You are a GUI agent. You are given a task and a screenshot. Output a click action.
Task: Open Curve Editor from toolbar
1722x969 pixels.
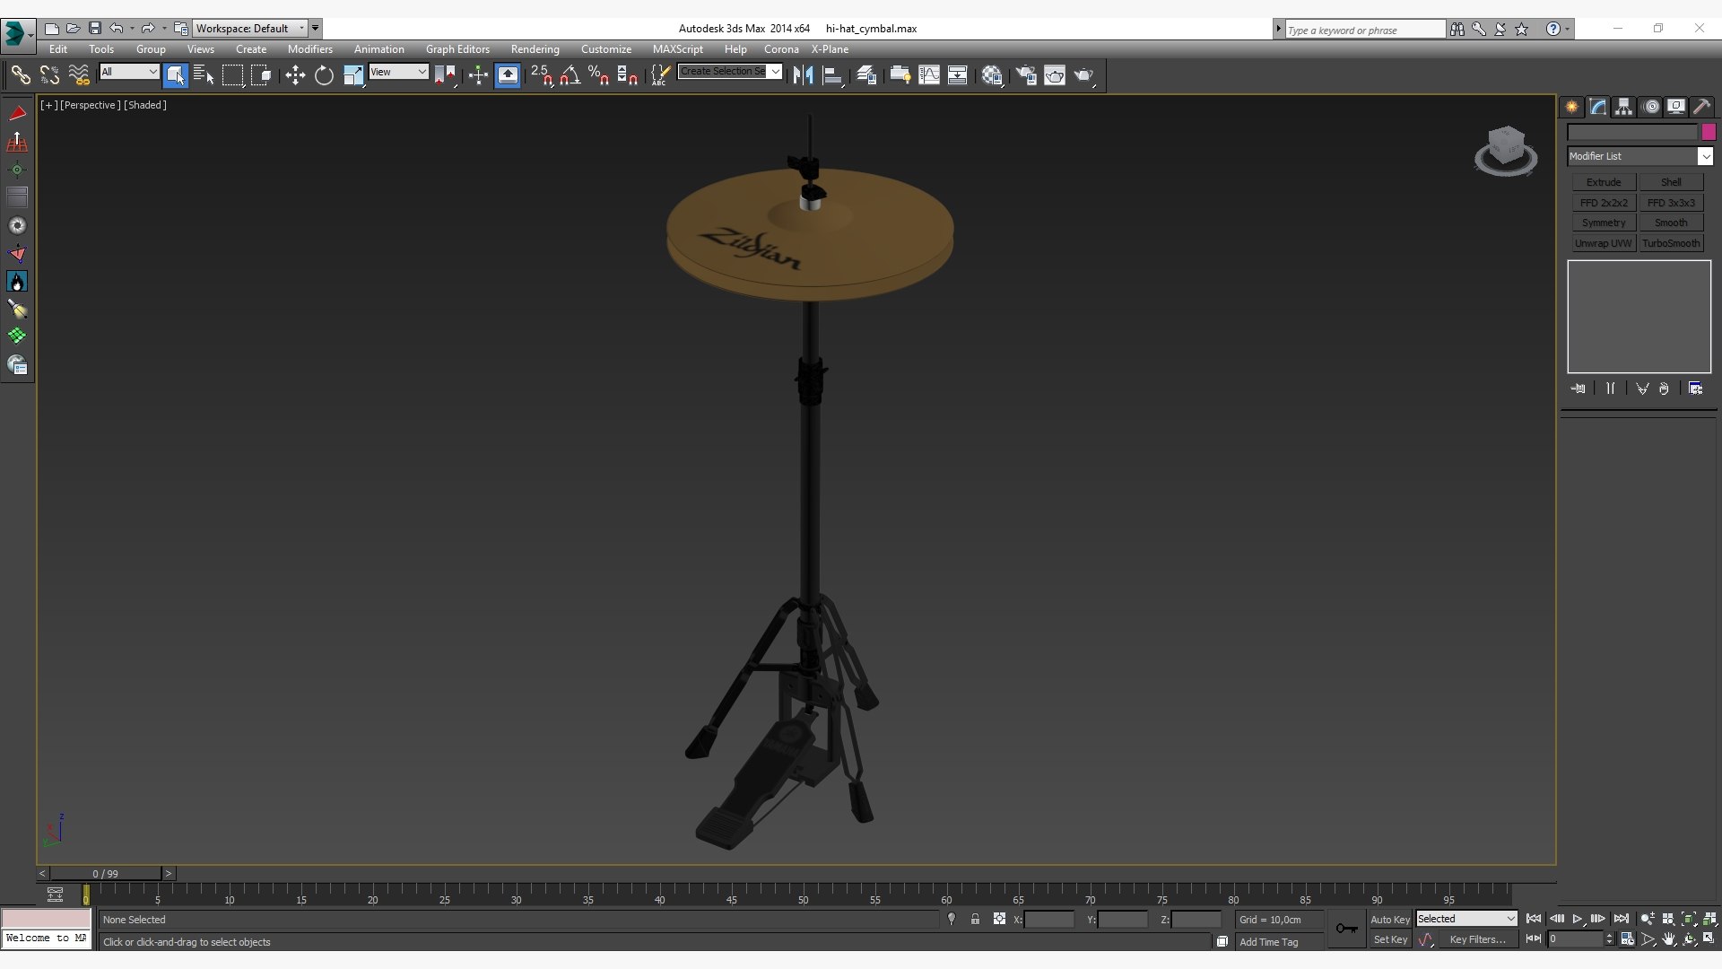[x=929, y=75]
